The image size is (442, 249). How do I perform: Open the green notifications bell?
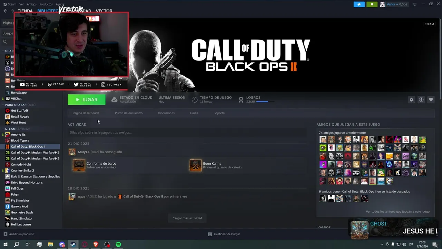pyautogui.click(x=372, y=4)
